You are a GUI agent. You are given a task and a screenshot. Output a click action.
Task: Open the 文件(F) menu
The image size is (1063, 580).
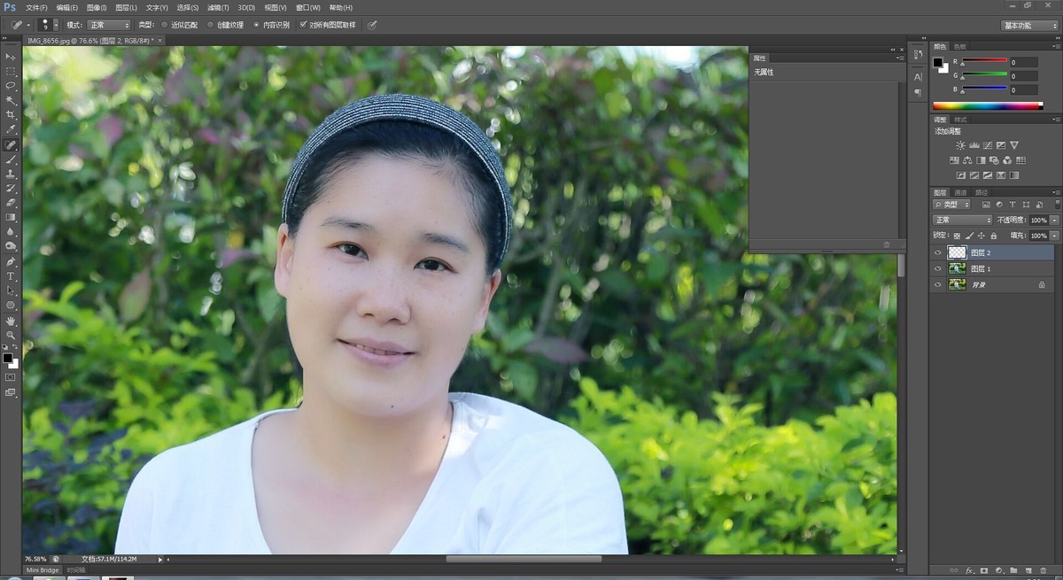tap(36, 7)
